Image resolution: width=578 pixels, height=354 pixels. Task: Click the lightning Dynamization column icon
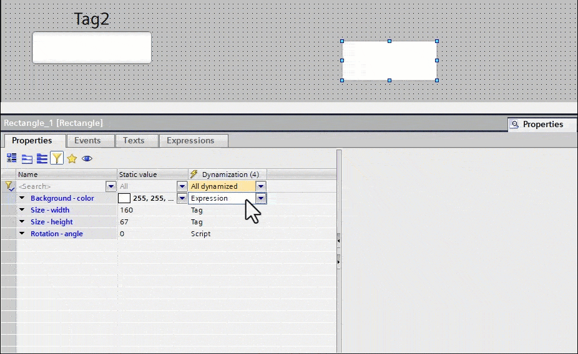click(194, 174)
